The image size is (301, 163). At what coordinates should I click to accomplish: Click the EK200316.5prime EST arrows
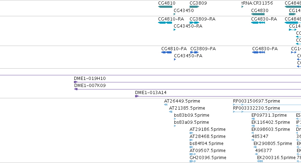pyautogui.click(x=260, y=161)
